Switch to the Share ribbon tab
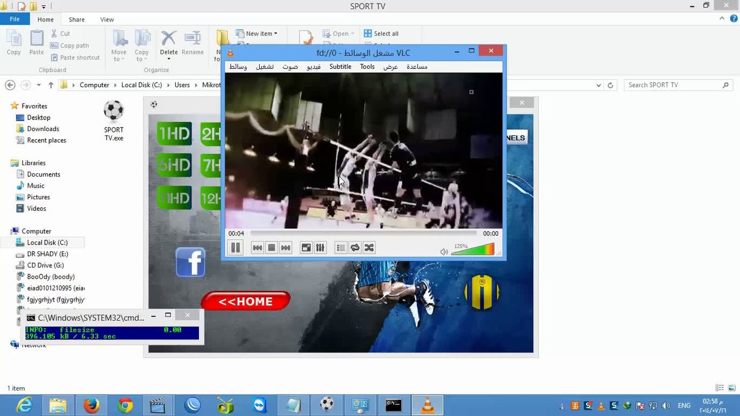The height and width of the screenshot is (416, 740). point(76,20)
